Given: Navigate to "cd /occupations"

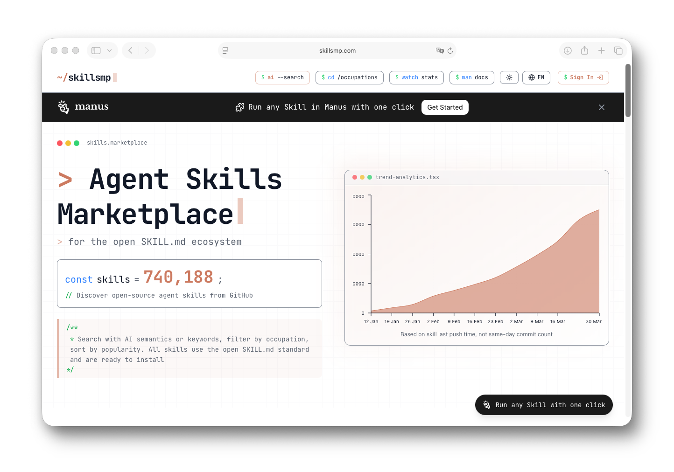Looking at the screenshot, I should click(x=350, y=77).
